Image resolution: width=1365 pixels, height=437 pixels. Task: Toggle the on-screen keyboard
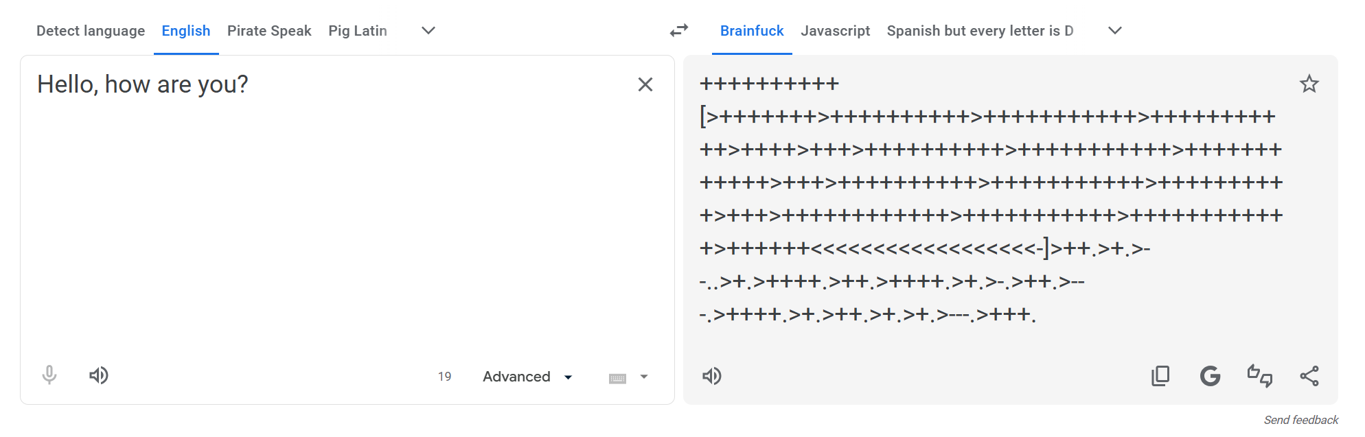pos(618,377)
